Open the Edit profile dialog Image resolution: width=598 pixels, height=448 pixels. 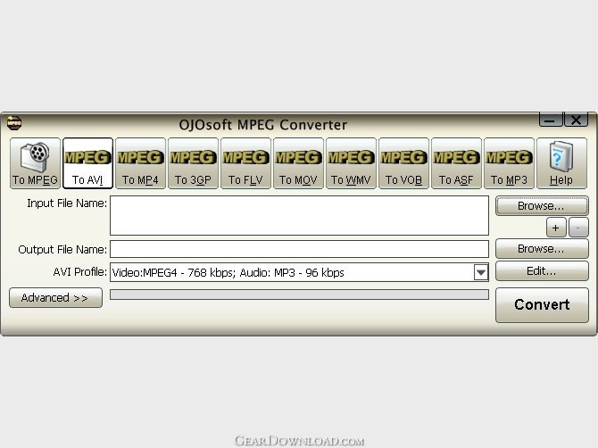point(542,271)
